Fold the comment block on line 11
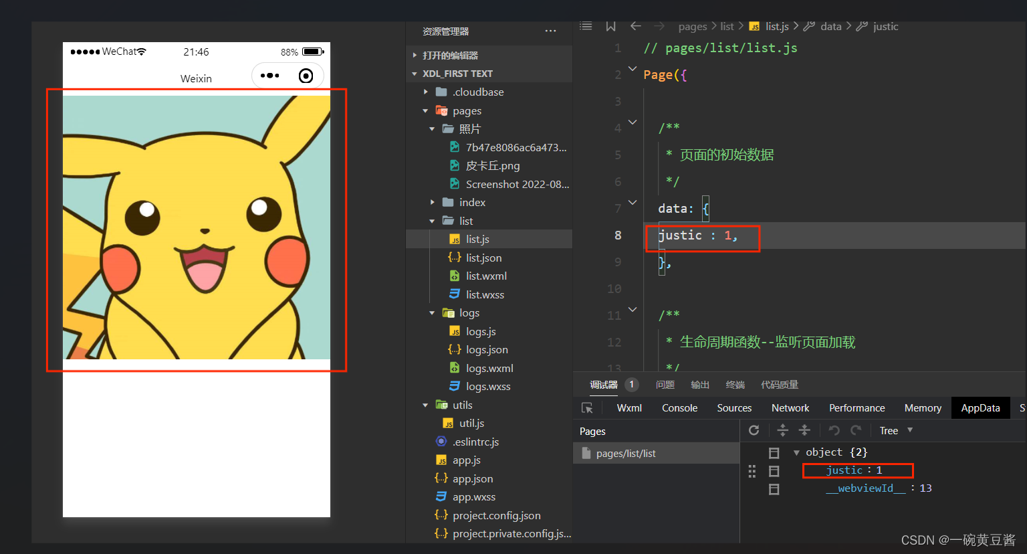Image resolution: width=1027 pixels, height=554 pixels. [633, 309]
